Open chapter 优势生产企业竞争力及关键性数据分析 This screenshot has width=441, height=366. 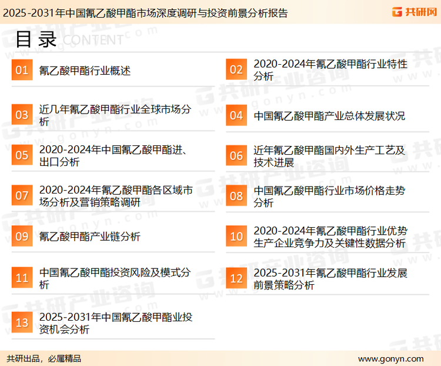[330, 237]
